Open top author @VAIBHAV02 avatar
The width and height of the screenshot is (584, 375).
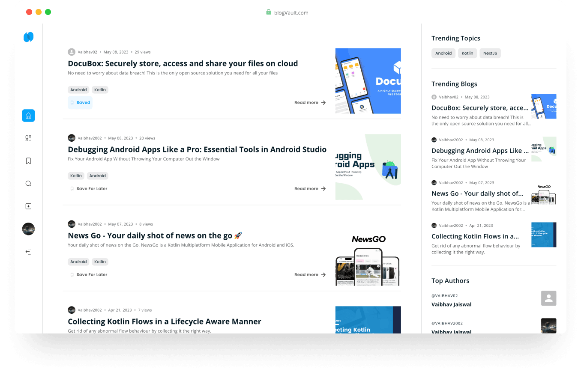click(549, 298)
